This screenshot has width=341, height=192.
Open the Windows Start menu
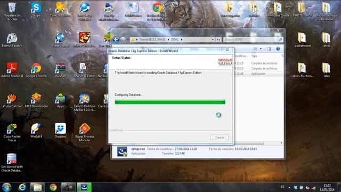pos(6,187)
